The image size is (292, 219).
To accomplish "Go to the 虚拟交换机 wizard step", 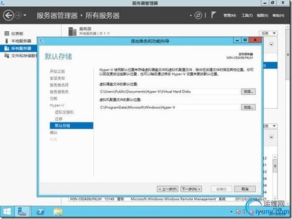I will coord(64,112).
